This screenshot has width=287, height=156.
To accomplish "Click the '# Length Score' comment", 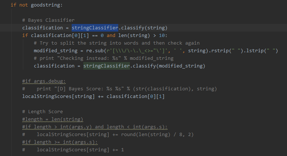I will click(43, 112).
